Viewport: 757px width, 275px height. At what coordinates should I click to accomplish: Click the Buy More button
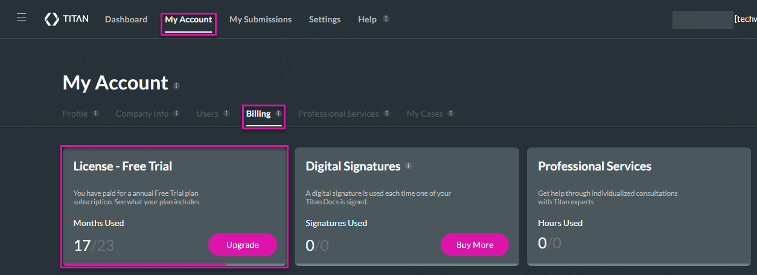click(x=474, y=245)
